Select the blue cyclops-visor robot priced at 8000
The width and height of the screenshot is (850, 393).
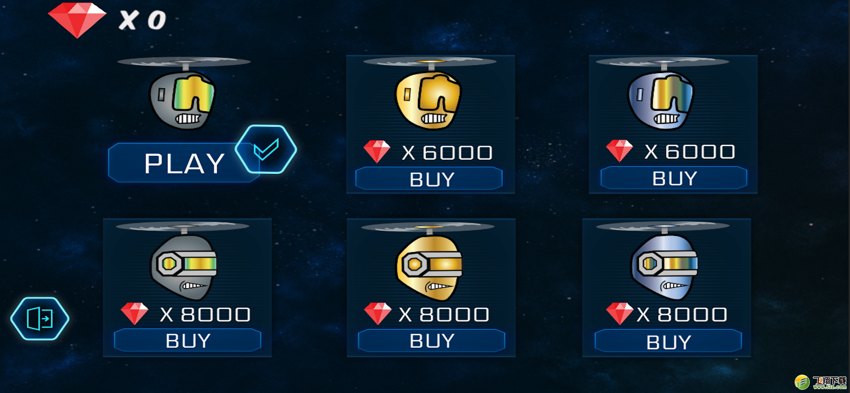coord(663,261)
